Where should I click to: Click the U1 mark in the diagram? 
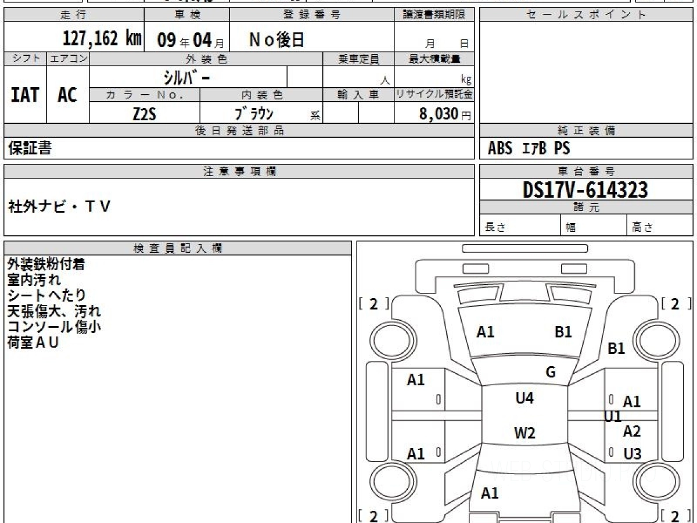pyautogui.click(x=613, y=417)
